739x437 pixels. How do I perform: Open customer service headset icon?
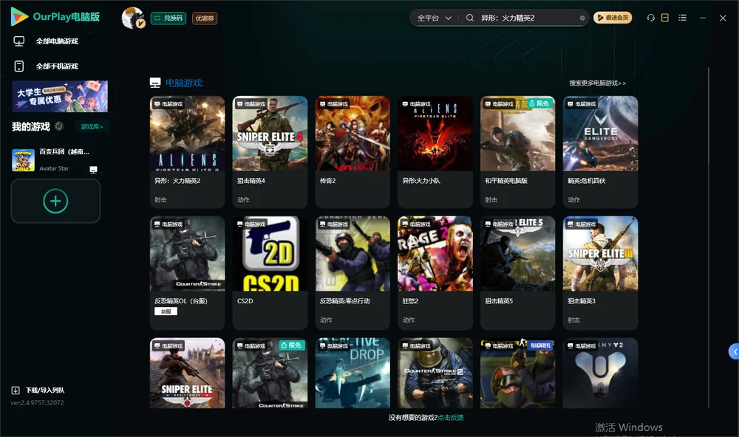(651, 18)
